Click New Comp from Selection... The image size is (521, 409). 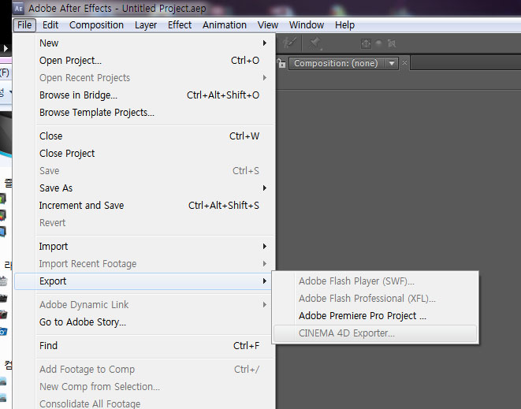[x=144, y=386]
